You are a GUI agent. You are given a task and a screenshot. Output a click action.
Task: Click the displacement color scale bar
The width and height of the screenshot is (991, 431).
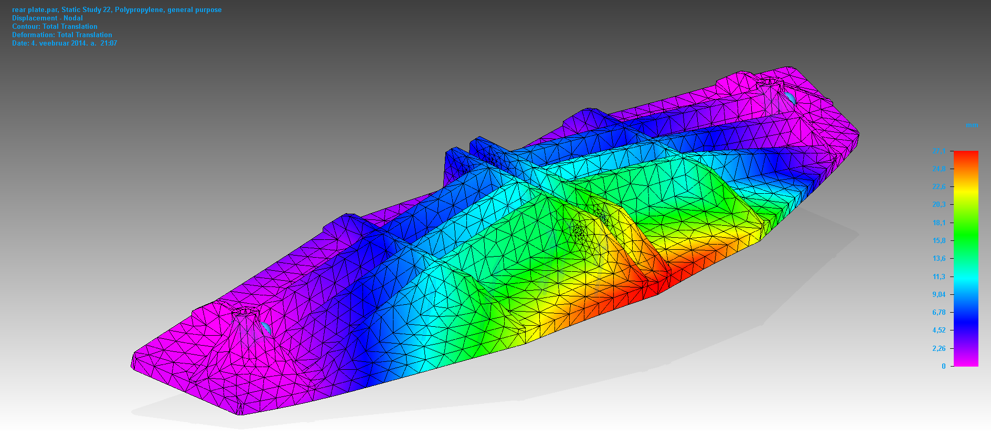[966, 259]
